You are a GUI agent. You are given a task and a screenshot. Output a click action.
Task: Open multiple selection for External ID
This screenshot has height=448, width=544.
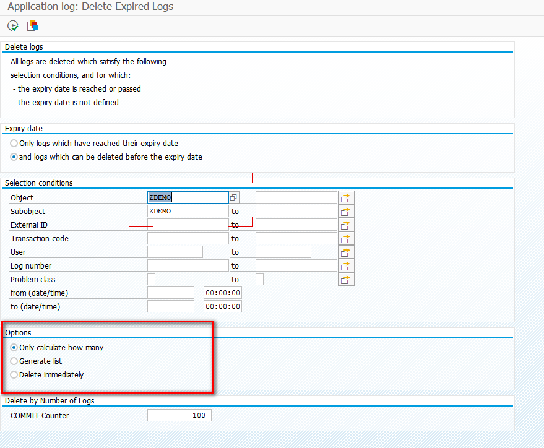(x=346, y=224)
